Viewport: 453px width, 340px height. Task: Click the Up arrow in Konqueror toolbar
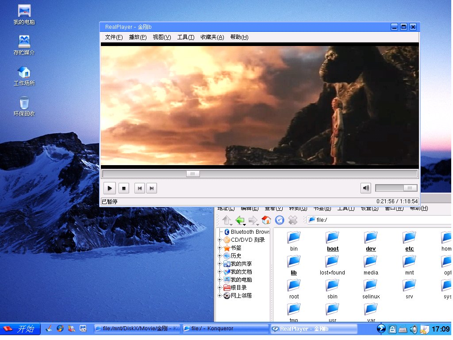pyautogui.click(x=227, y=220)
